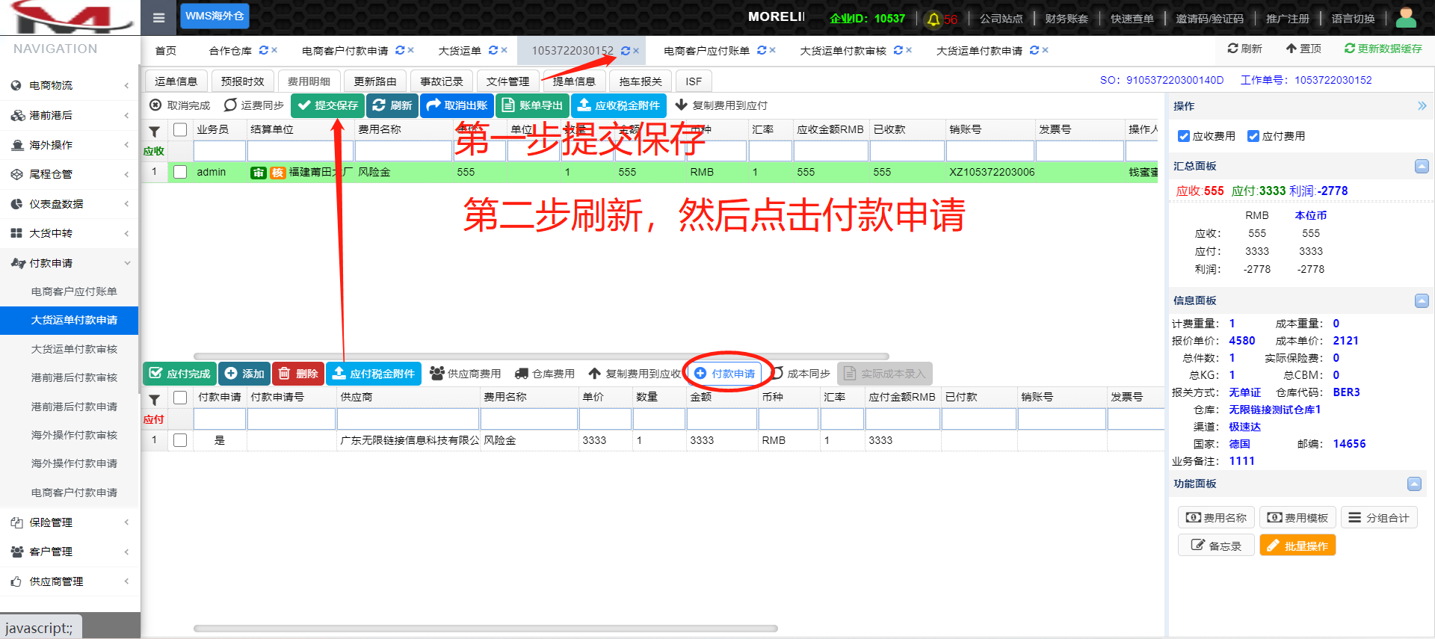Click 置顶 at top right
The height and width of the screenshot is (639, 1435).
[1303, 49]
